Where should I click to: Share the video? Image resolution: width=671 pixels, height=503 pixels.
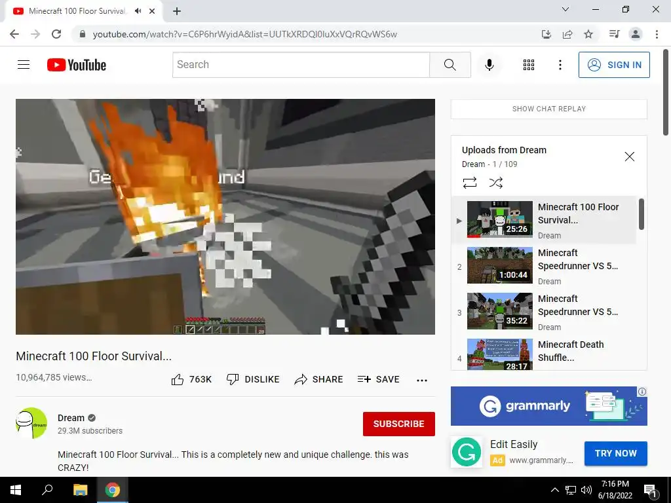[319, 379]
